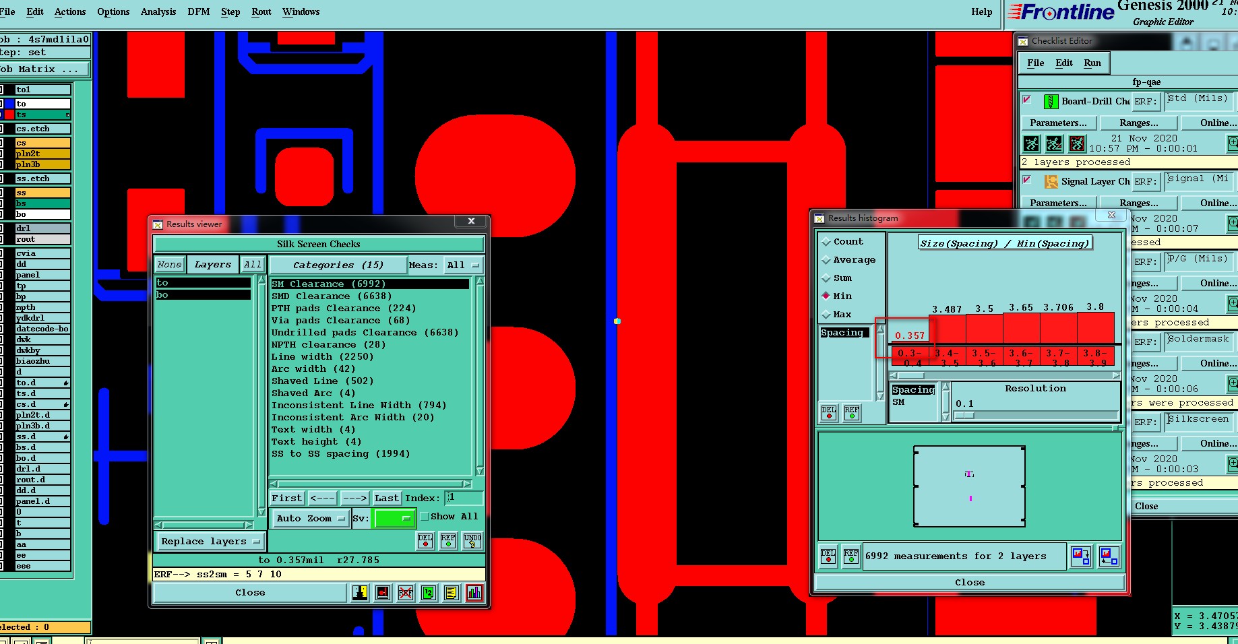Open Job Matrix selector
Image resolution: width=1238 pixels, height=644 pixels.
(44, 69)
